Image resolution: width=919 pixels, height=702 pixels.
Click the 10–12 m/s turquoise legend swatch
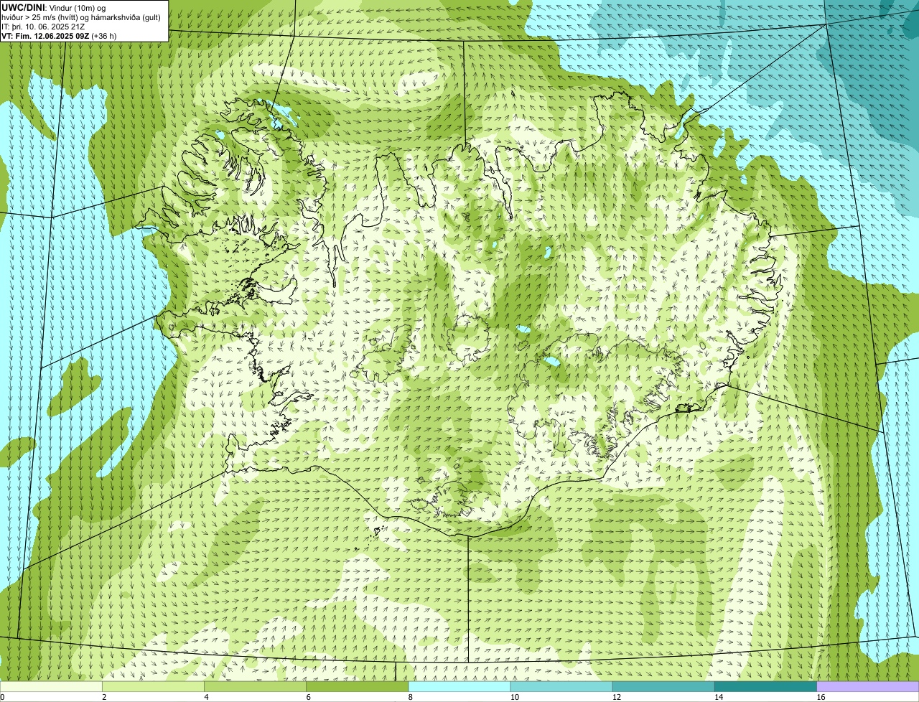click(561, 686)
